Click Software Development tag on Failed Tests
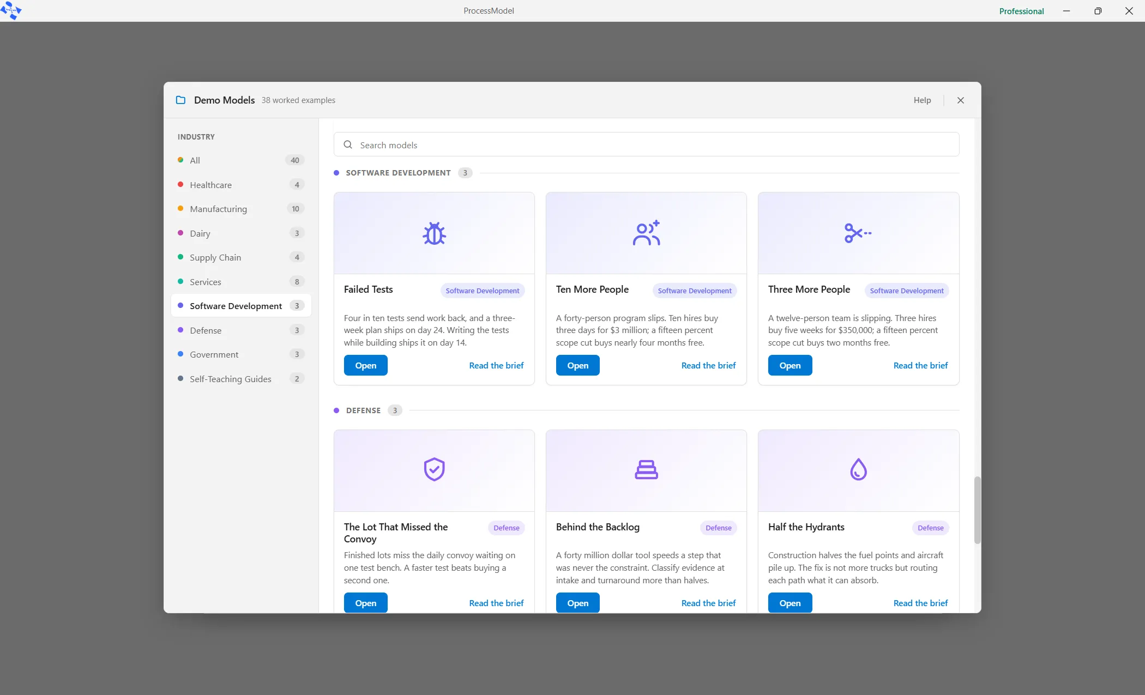Screen dimensions: 1145x695 [x=483, y=291]
